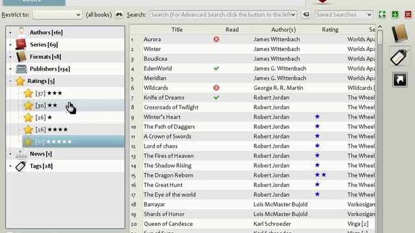Image resolution: width=415 pixels, height=233 pixels.
Task: Filter by [37] three-star ratings
Action: click(49, 93)
